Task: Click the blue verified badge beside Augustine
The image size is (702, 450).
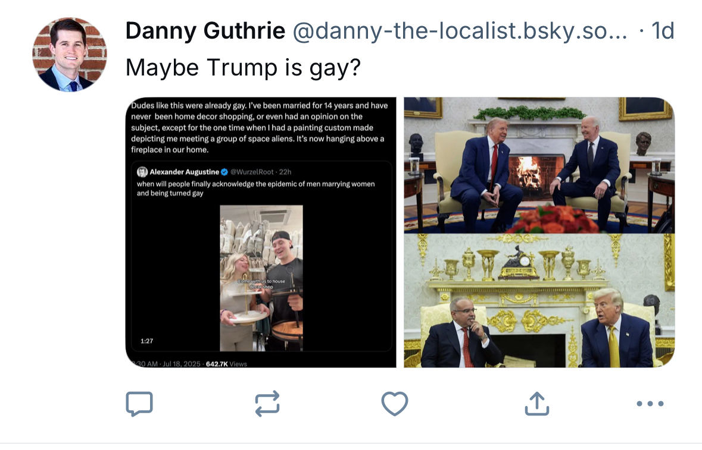Action: coord(224,172)
